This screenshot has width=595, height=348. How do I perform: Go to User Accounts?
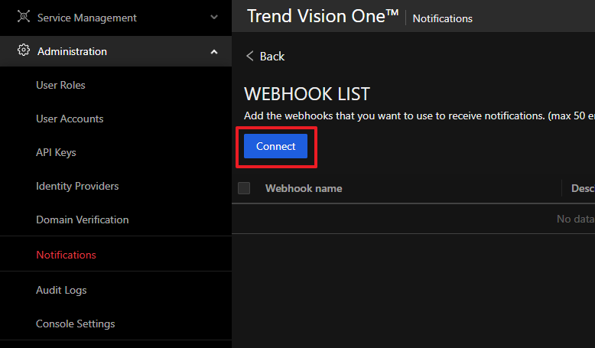click(70, 119)
